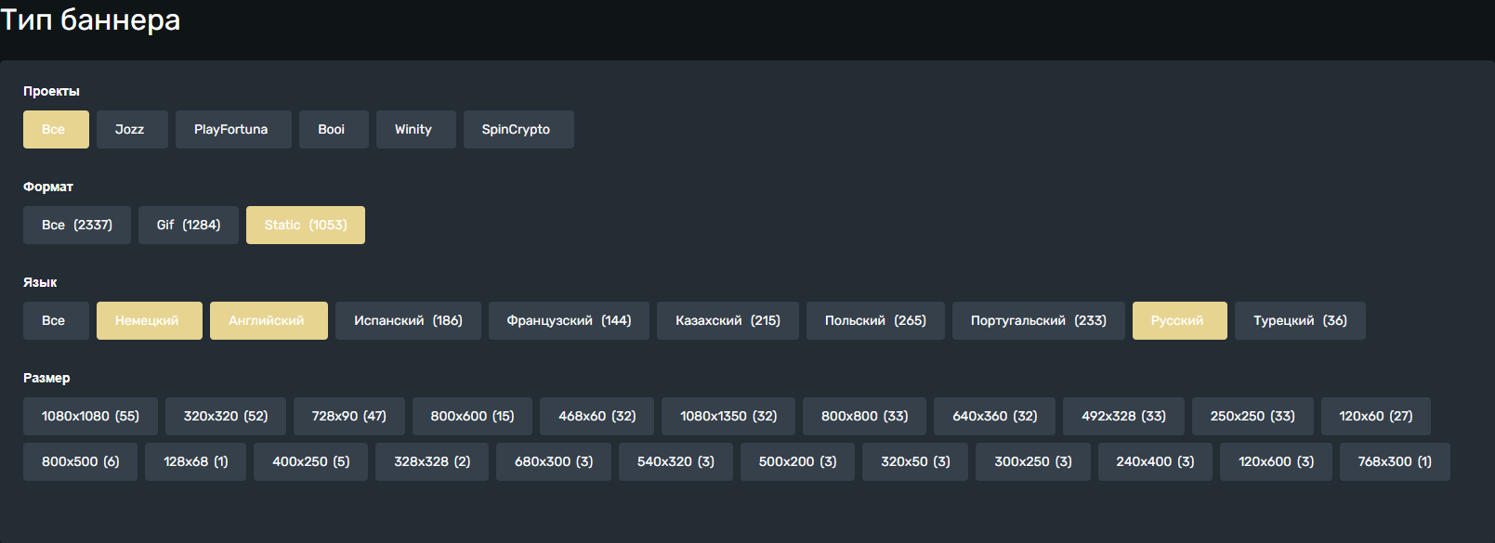The width and height of the screenshot is (1495, 543).
Task: Add Французский (144) language filter
Action: pos(569,320)
